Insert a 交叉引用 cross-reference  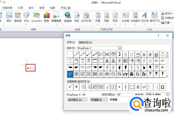coord(86,17)
